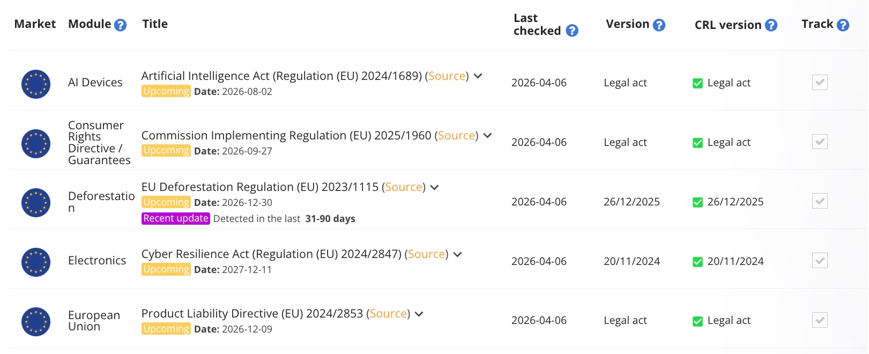Expand Commission Implementing Regulation 2025/1960 chevron
Screen dimensions: 869x354
pos(487,136)
